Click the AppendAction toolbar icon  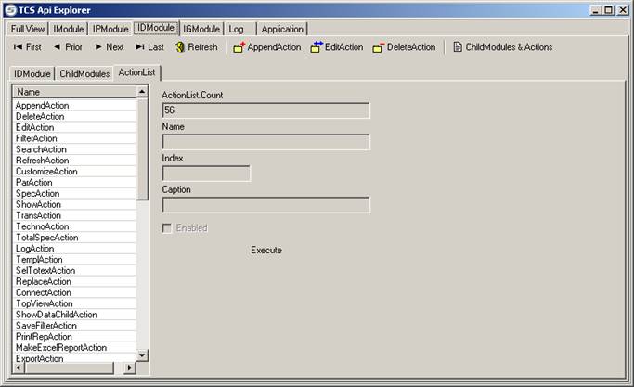tap(239, 47)
